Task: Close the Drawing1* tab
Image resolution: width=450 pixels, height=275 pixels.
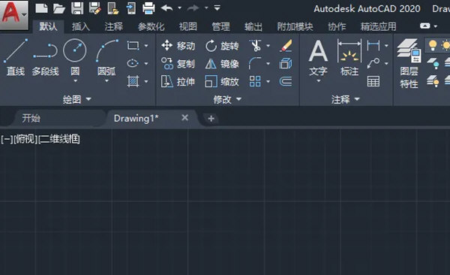Action: coord(184,118)
